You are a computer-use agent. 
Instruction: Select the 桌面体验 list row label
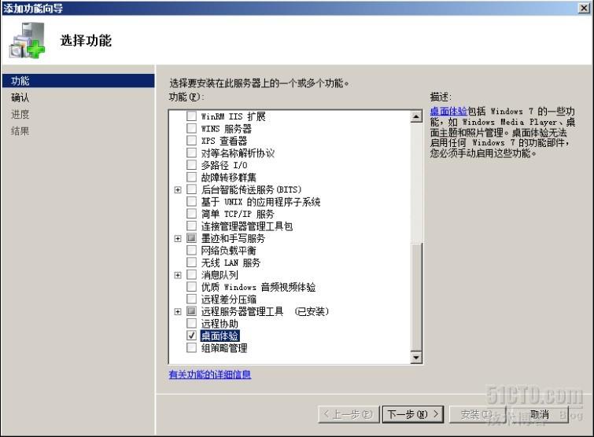coord(220,336)
